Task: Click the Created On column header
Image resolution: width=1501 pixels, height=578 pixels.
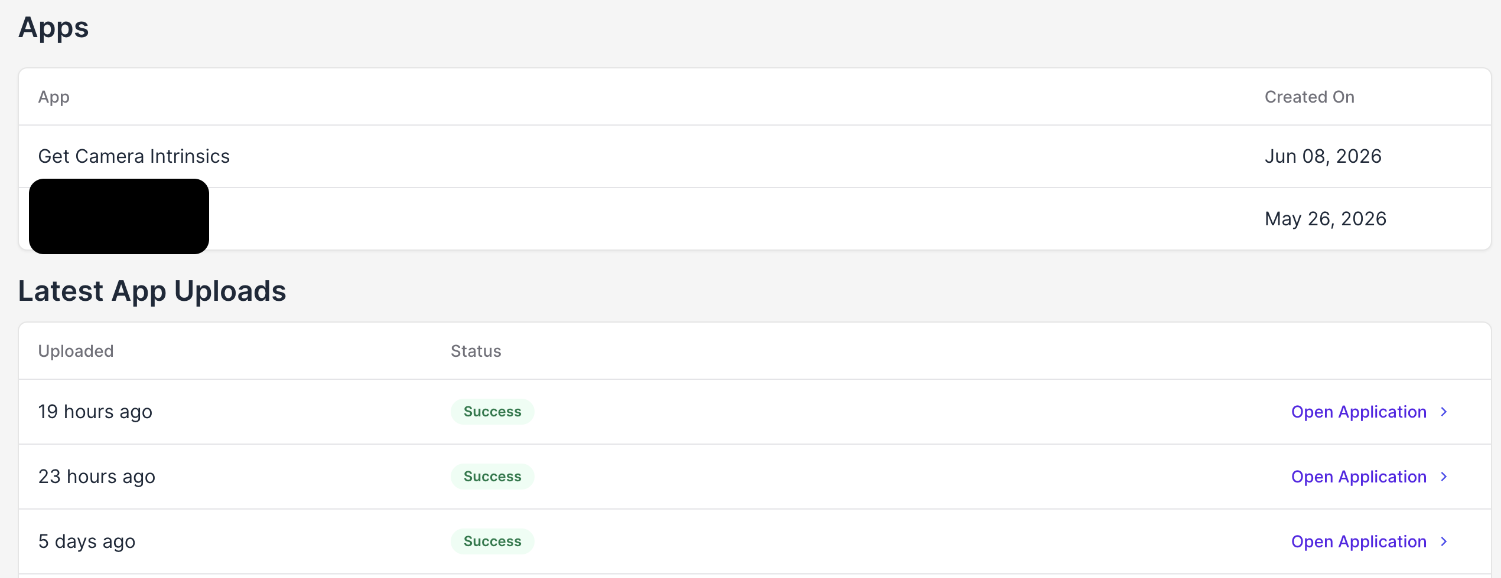Action: pyautogui.click(x=1309, y=97)
